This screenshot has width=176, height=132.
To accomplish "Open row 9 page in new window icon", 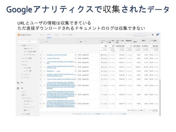I will pyautogui.click(x=76, y=95).
